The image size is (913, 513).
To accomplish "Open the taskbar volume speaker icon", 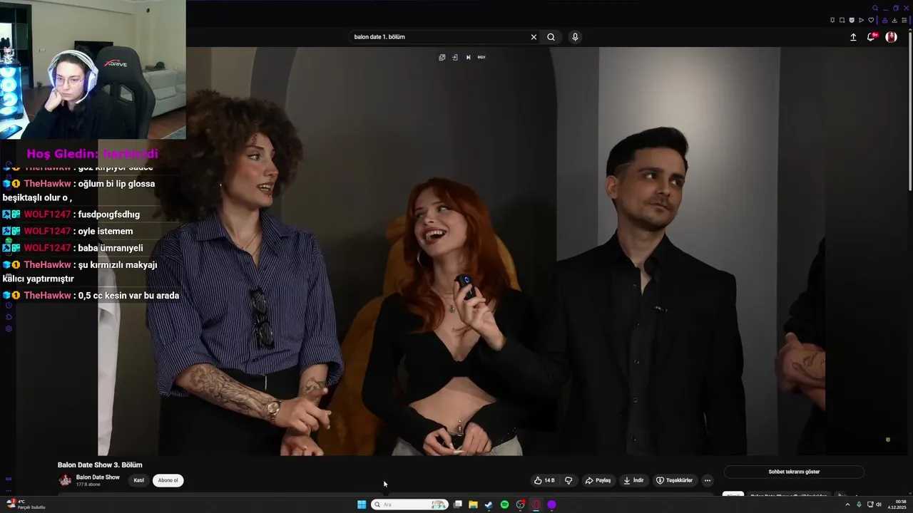I will (x=879, y=504).
